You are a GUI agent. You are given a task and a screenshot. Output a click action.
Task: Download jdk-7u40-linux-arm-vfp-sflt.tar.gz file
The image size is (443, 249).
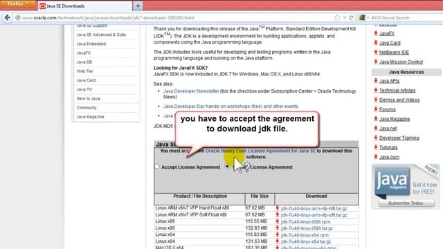tap(314, 215)
